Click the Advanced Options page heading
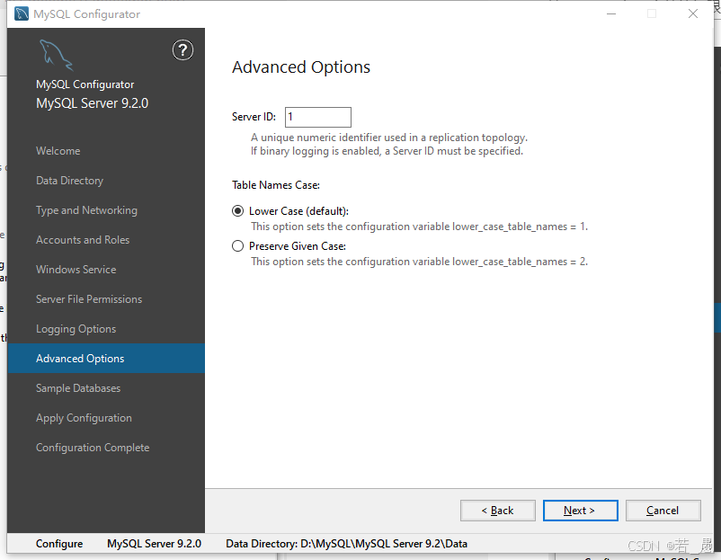The image size is (721, 560). click(301, 67)
